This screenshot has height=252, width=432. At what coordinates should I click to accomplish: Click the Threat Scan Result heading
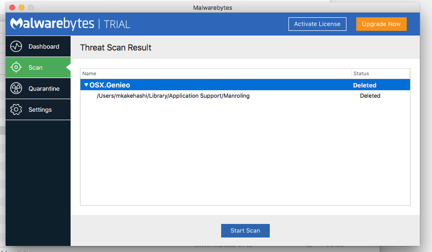coord(116,47)
